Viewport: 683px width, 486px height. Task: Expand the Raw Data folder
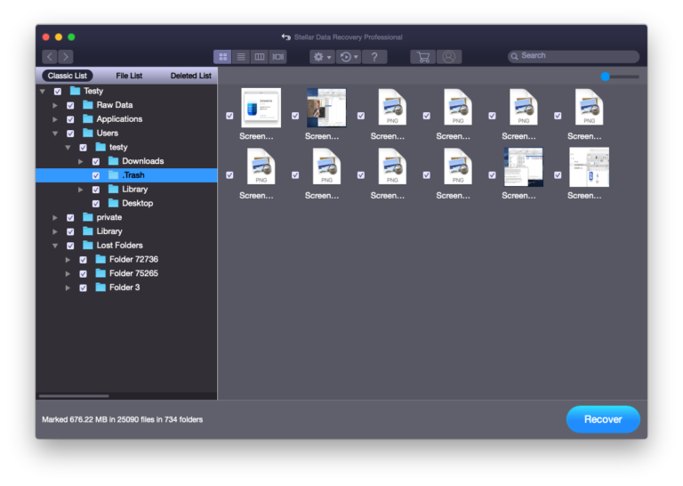[x=55, y=106]
